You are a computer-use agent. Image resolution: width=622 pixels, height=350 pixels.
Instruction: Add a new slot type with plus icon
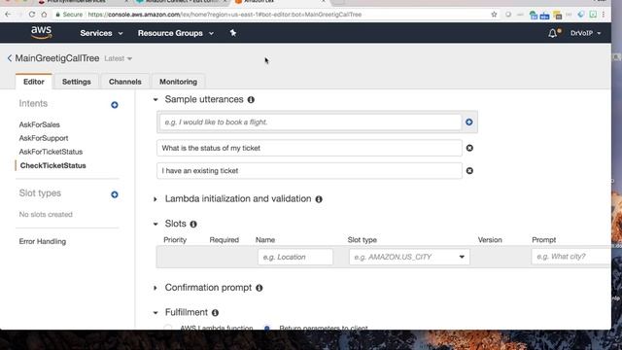point(115,194)
